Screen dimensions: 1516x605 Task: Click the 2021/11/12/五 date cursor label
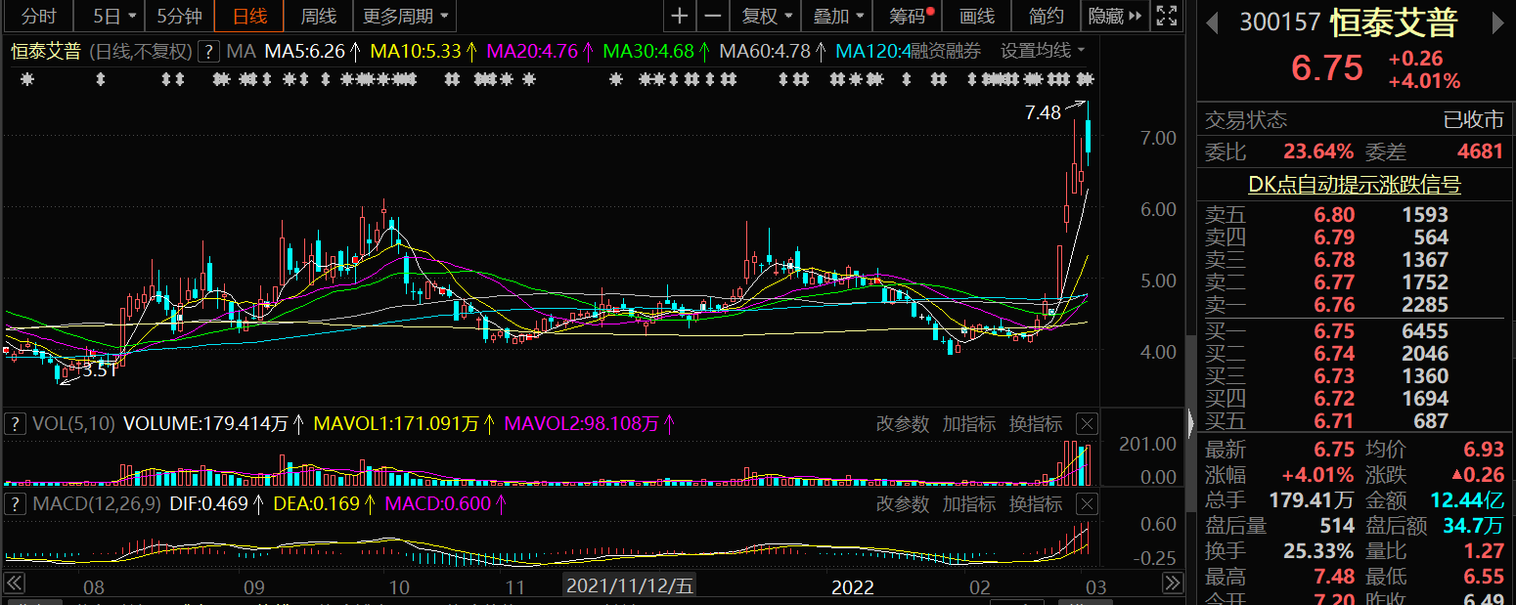pos(630,586)
